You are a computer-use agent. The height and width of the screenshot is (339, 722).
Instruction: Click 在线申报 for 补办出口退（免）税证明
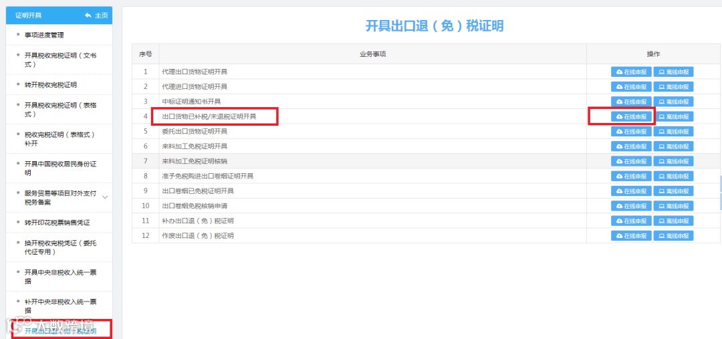631,221
